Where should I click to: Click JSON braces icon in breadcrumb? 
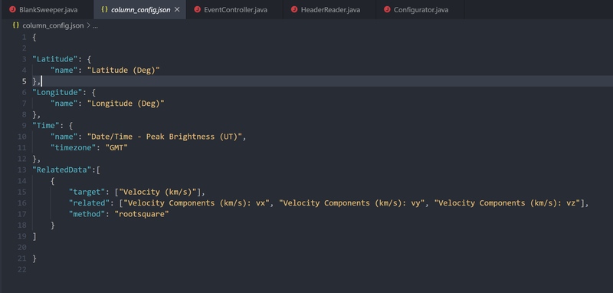[x=16, y=25]
